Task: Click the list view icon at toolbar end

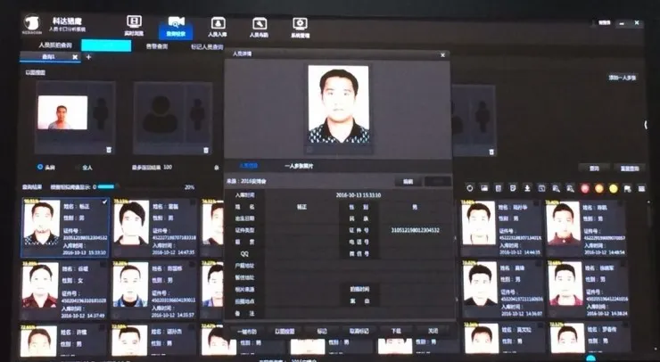Action: pyautogui.click(x=641, y=189)
